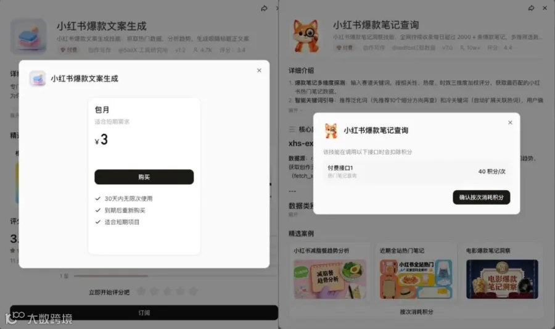
Task: Click the 40 积分/次 value
Action: click(491, 172)
